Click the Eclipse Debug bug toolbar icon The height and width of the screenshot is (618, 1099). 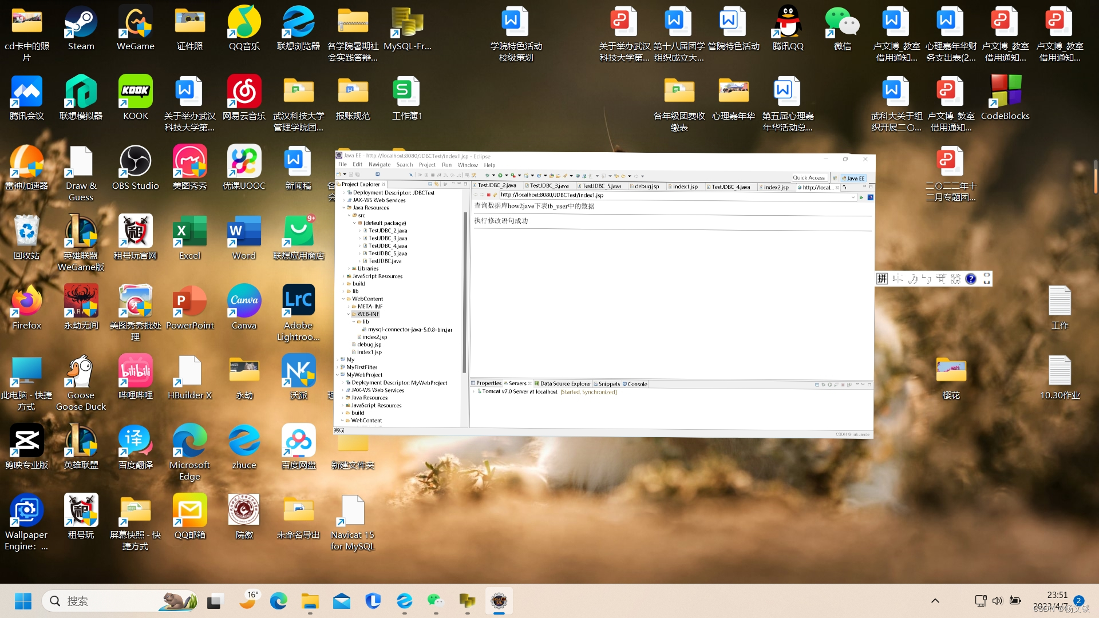(487, 176)
